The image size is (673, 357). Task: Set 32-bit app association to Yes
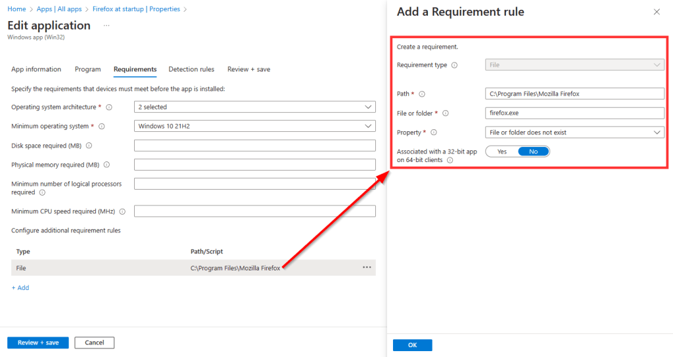502,152
